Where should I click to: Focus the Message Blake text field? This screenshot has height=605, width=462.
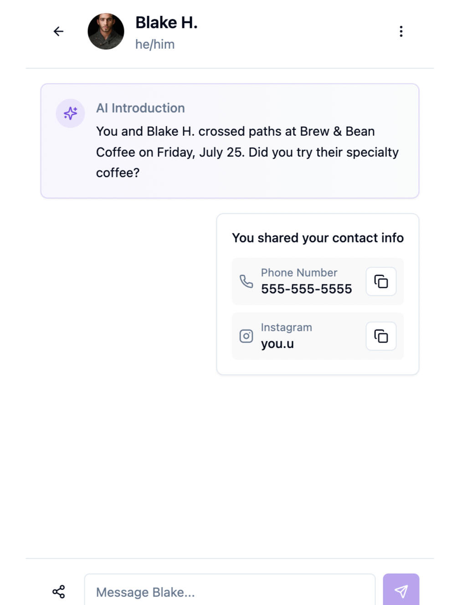[230, 592]
